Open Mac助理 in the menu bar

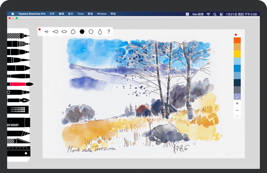click(198, 14)
